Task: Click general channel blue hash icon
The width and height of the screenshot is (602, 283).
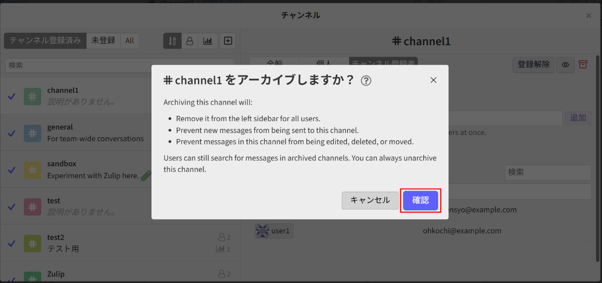Action: point(32,133)
